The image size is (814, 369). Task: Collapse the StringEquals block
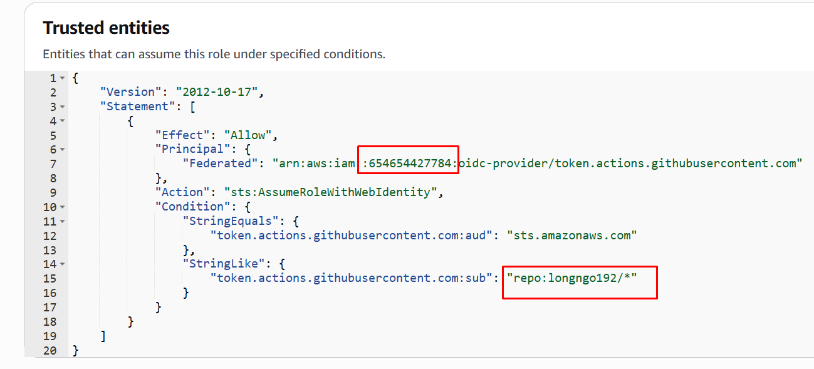coord(62,222)
